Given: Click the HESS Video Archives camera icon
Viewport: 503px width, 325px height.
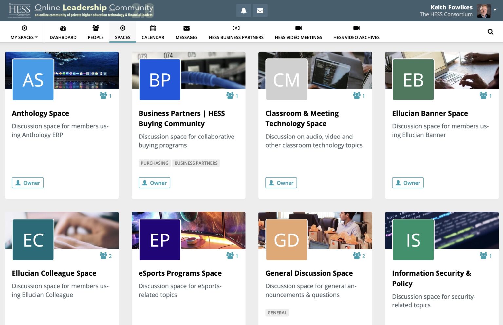Looking at the screenshot, I should pyautogui.click(x=356, y=28).
